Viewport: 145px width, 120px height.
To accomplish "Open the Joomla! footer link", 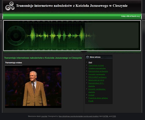I will (44, 116).
